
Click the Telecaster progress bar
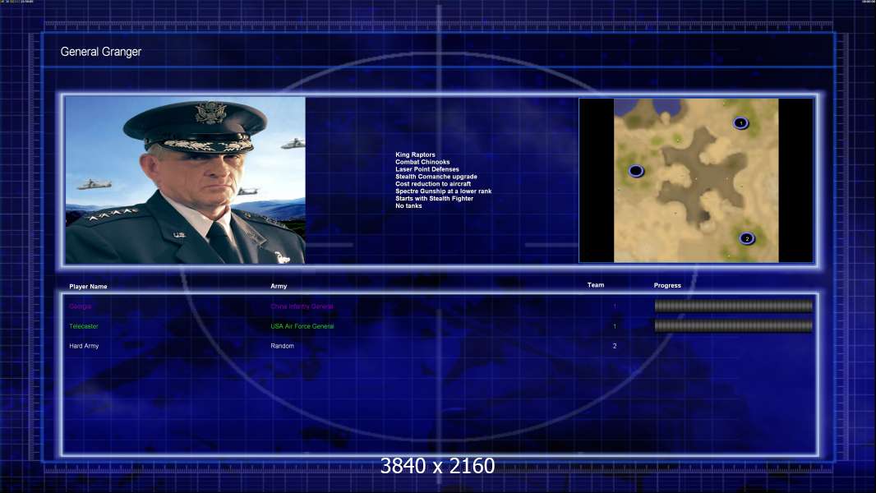pyautogui.click(x=734, y=325)
